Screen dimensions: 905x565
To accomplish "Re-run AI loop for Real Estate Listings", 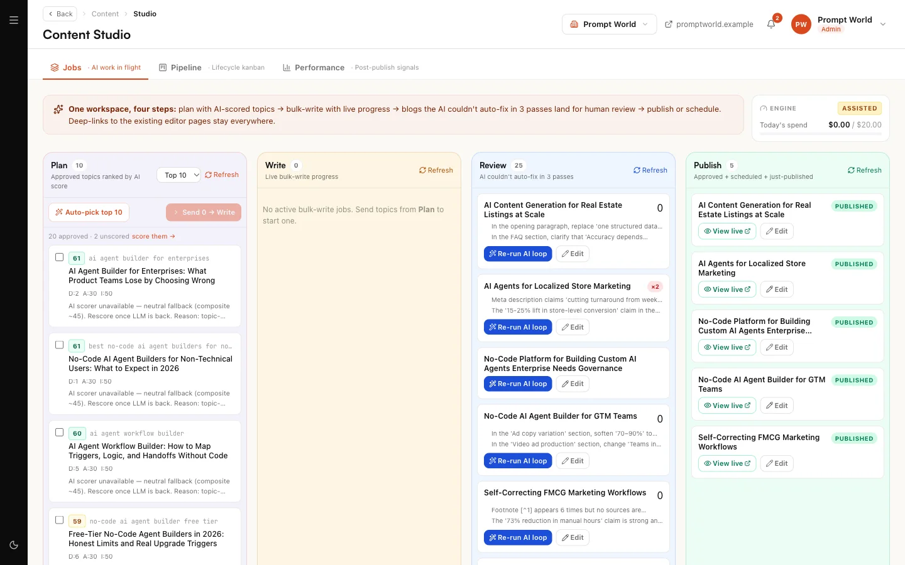I will click(518, 254).
